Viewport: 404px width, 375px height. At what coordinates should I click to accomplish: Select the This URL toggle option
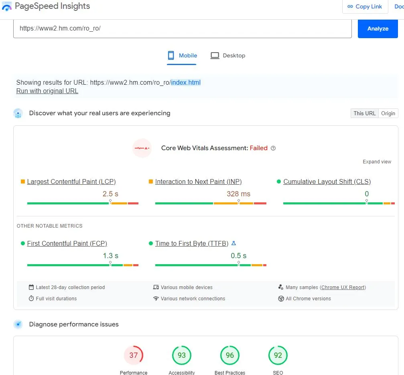point(364,114)
